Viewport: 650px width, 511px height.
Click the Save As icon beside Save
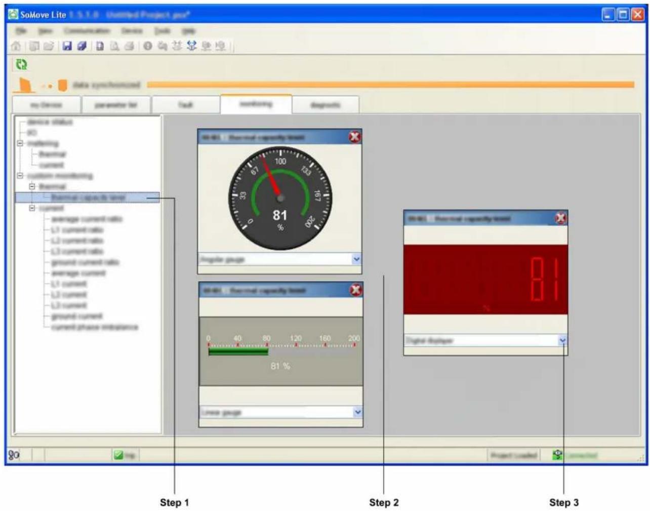point(82,46)
